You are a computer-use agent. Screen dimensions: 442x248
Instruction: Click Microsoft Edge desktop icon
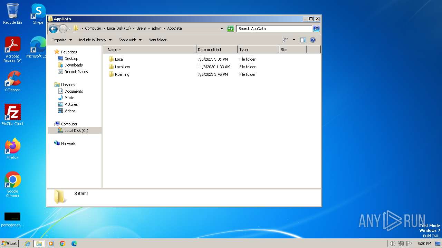pos(37,48)
